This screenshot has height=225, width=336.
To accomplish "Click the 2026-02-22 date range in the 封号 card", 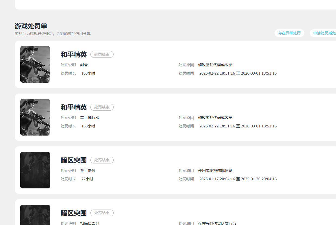I will pos(238,73).
